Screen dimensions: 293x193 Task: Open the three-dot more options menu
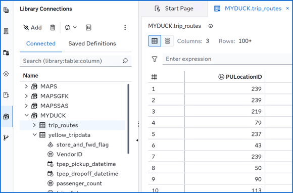pos(125,27)
